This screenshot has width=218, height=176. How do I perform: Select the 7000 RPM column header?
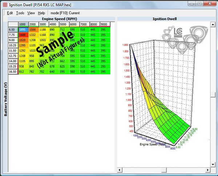(85, 24)
